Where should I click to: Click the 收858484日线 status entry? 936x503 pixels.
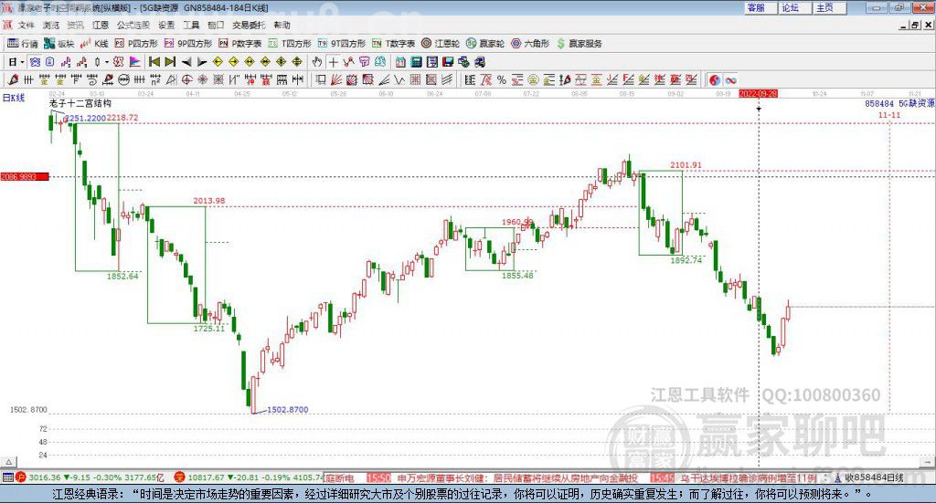pos(873,477)
